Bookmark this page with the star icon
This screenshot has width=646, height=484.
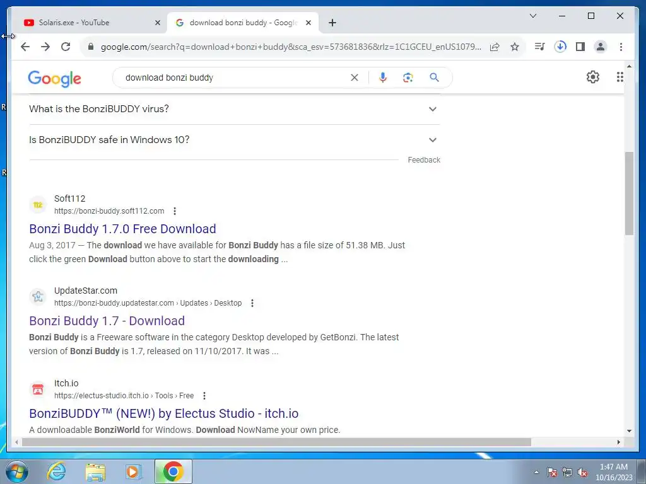(515, 47)
